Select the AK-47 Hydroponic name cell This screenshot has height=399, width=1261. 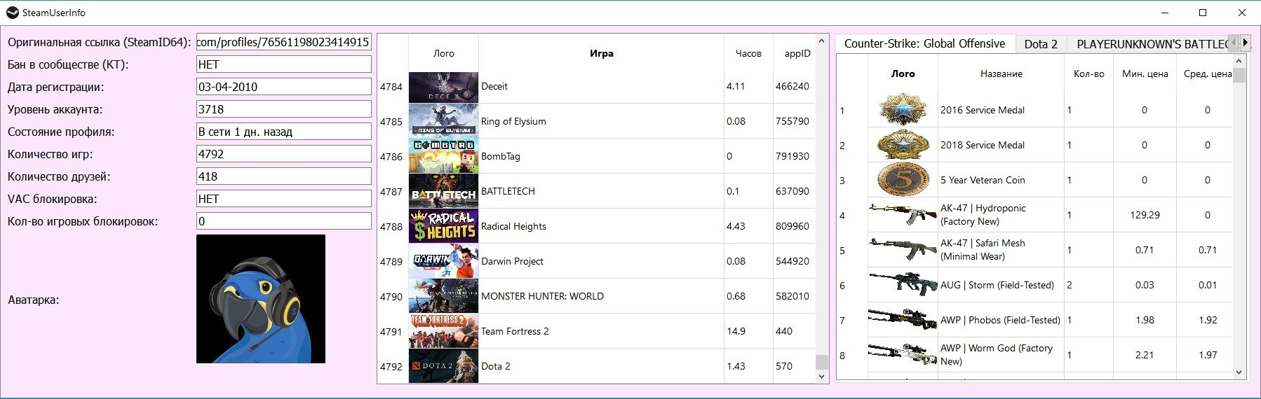(x=1001, y=215)
